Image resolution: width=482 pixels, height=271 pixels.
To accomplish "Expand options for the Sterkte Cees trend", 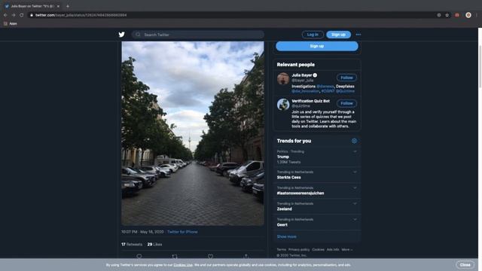I will 355,172.
